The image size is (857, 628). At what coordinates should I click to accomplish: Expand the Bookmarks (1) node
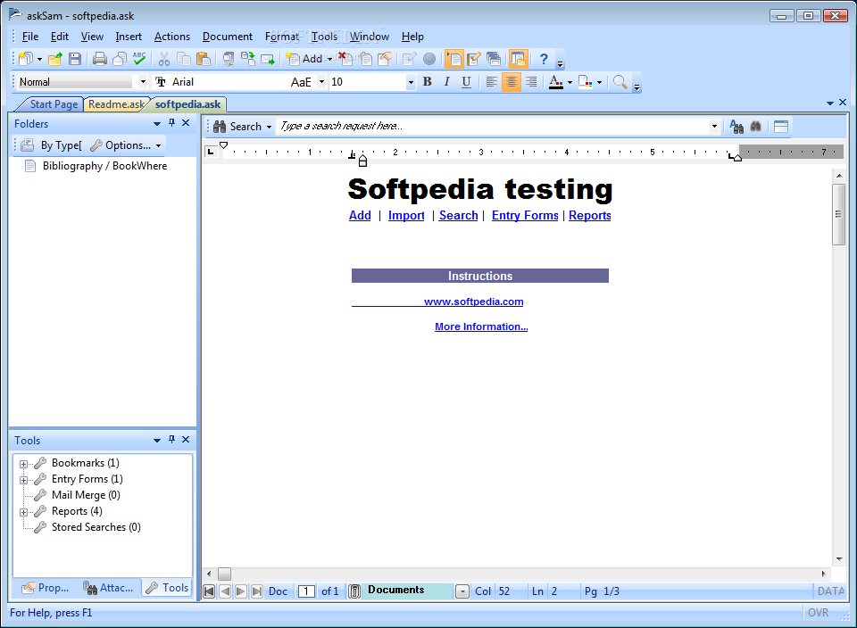coord(23,464)
